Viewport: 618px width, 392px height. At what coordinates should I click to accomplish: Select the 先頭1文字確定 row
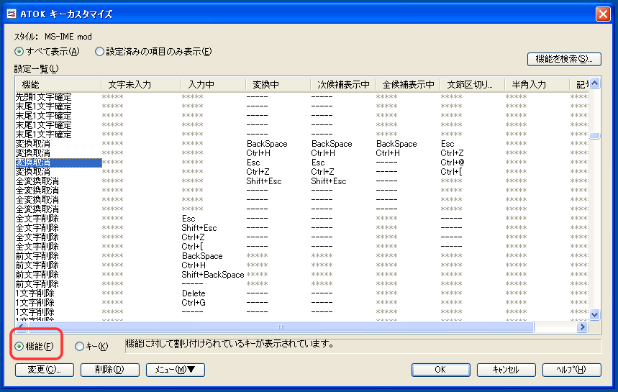click(302, 97)
